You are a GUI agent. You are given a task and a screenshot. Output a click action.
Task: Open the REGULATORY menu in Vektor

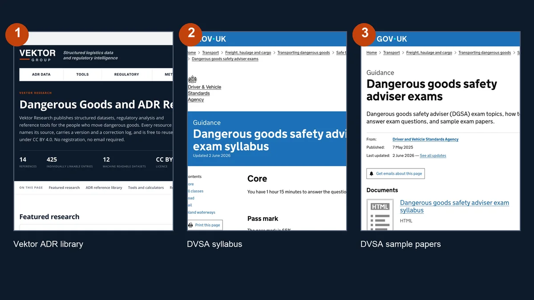(x=126, y=74)
